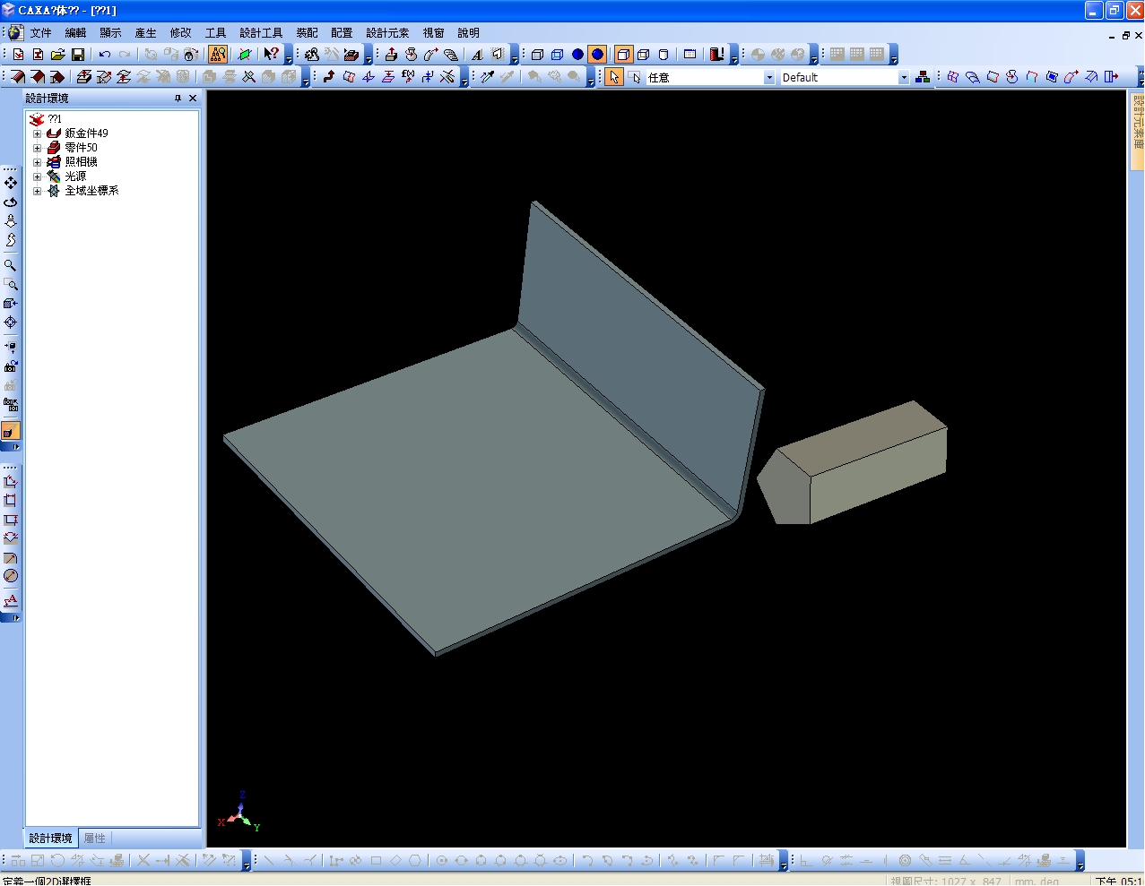Select the pan camera tool
The width and height of the screenshot is (1145, 886).
[11, 183]
